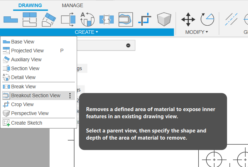
Task: Click the Rotate tool icon in the Modify group
Action: (207, 20)
